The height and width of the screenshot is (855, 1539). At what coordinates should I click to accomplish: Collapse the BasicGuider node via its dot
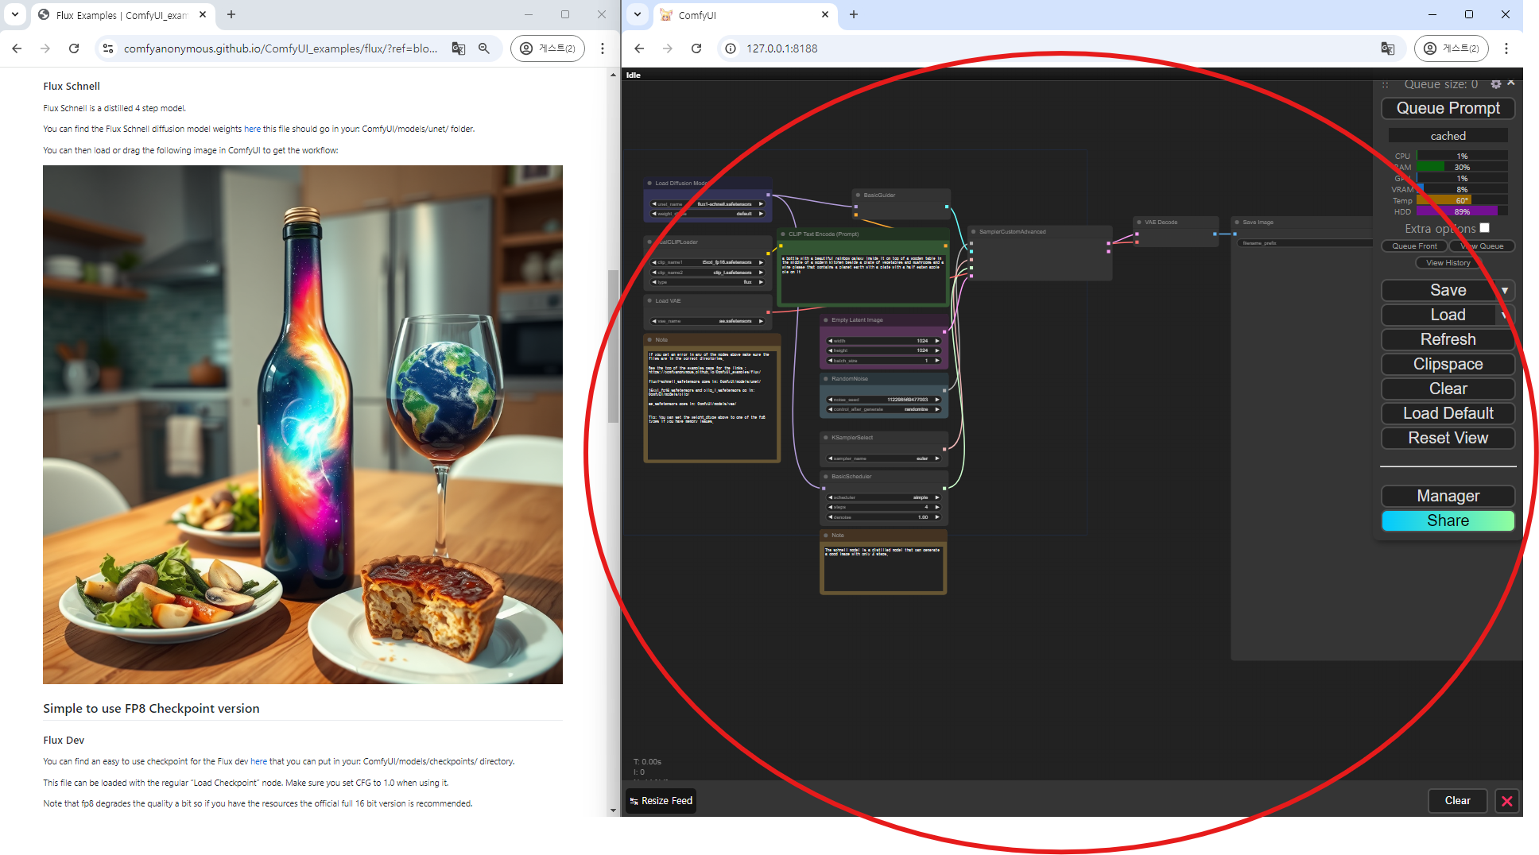click(x=858, y=195)
